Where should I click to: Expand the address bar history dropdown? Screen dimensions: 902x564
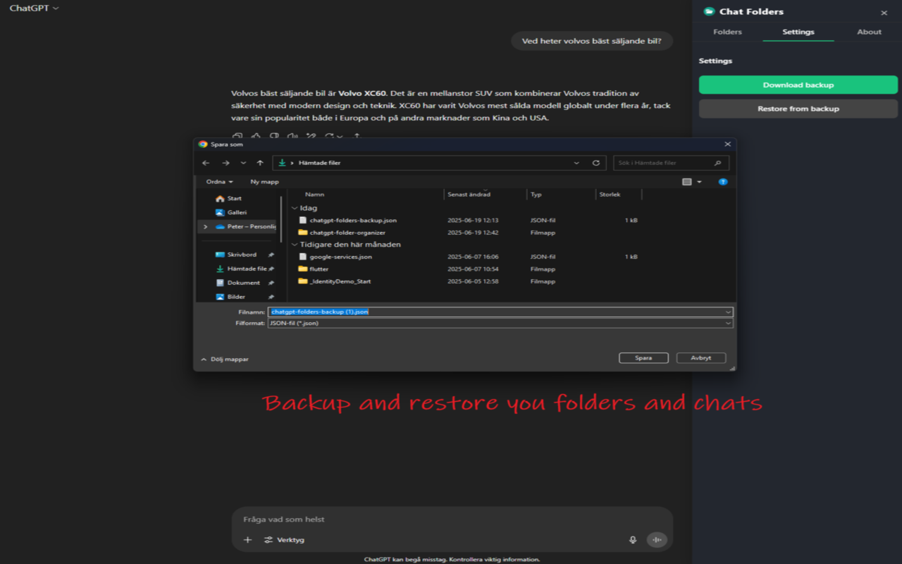(x=576, y=163)
